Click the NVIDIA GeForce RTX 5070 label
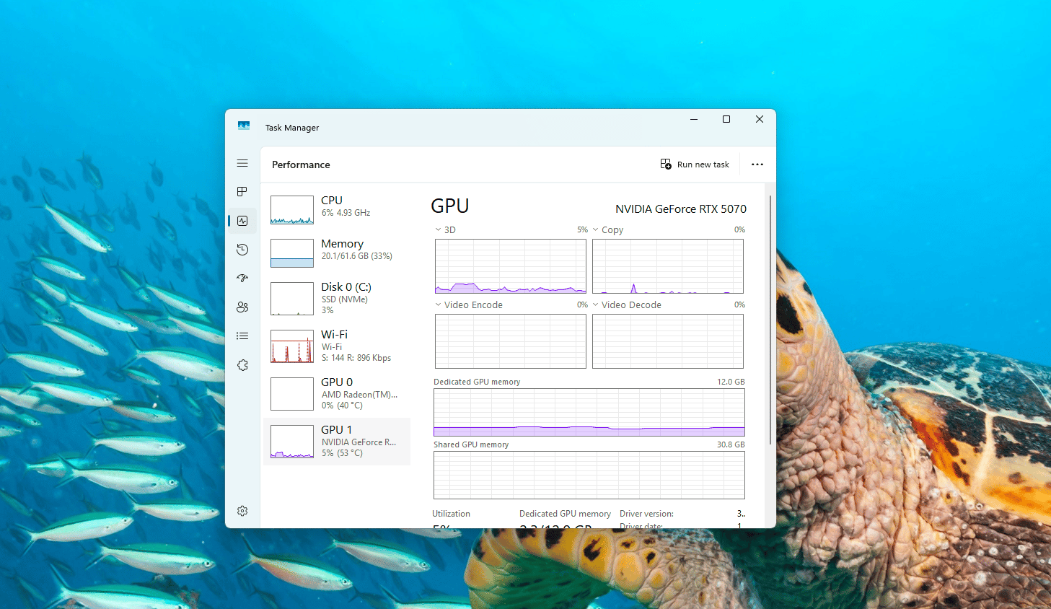The width and height of the screenshot is (1051, 609). click(x=681, y=209)
